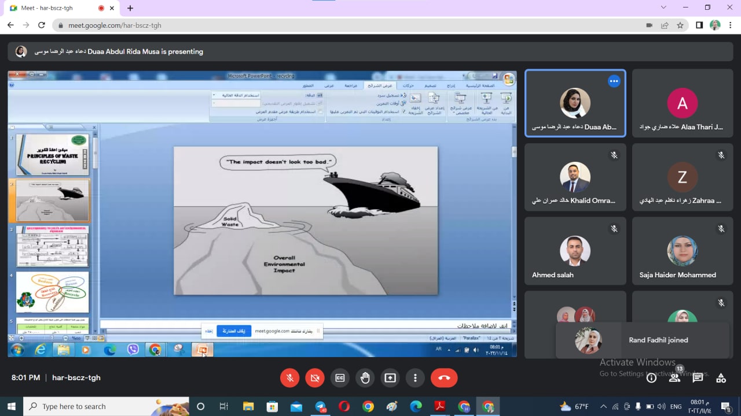The image size is (741, 416).
Task: Click the present screen button
Action: (x=390, y=378)
